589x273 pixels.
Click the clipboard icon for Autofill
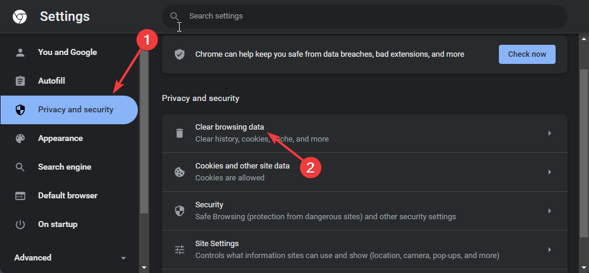click(20, 81)
